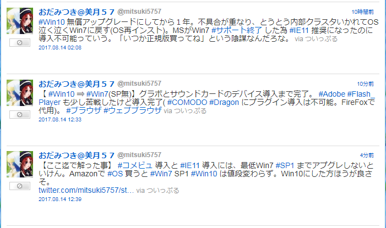Viewport: 386px width, 228px height.
Task: Follow the twitter.com/mitsuki5757/st… link
Action: tap(86, 190)
